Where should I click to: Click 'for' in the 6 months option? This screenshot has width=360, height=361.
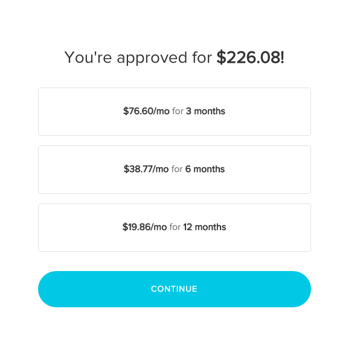pyautogui.click(x=177, y=169)
